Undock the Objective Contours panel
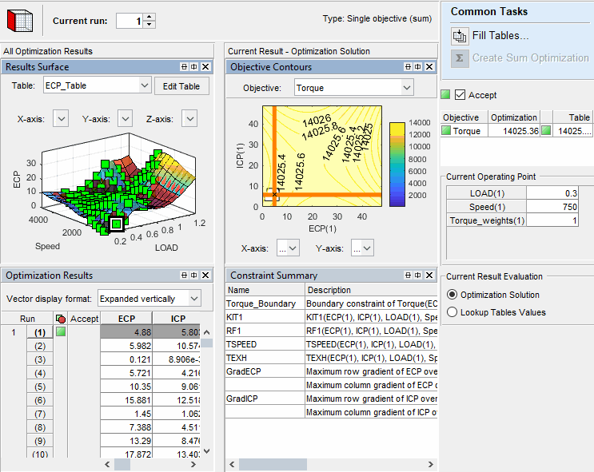 coord(418,67)
